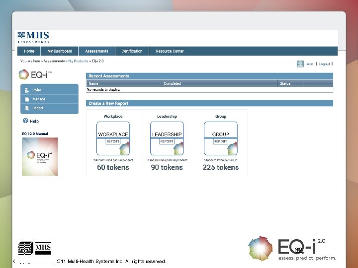Go to My Dashboard tab
Viewport: 358px width, 268px height.
60,51
